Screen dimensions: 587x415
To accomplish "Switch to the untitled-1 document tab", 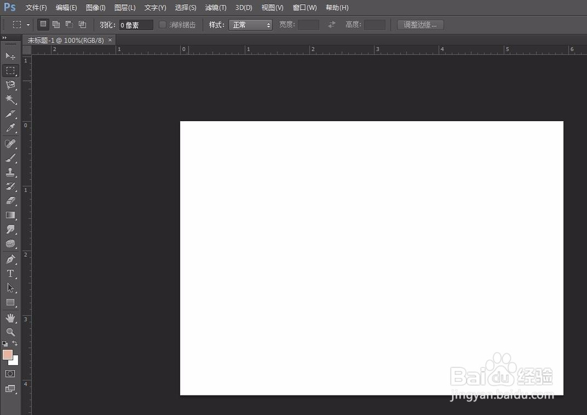I will tap(66, 40).
